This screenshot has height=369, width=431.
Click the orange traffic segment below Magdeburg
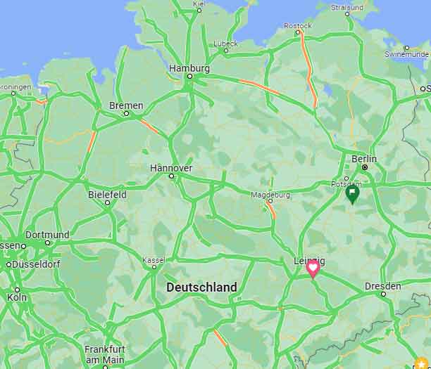271,210
